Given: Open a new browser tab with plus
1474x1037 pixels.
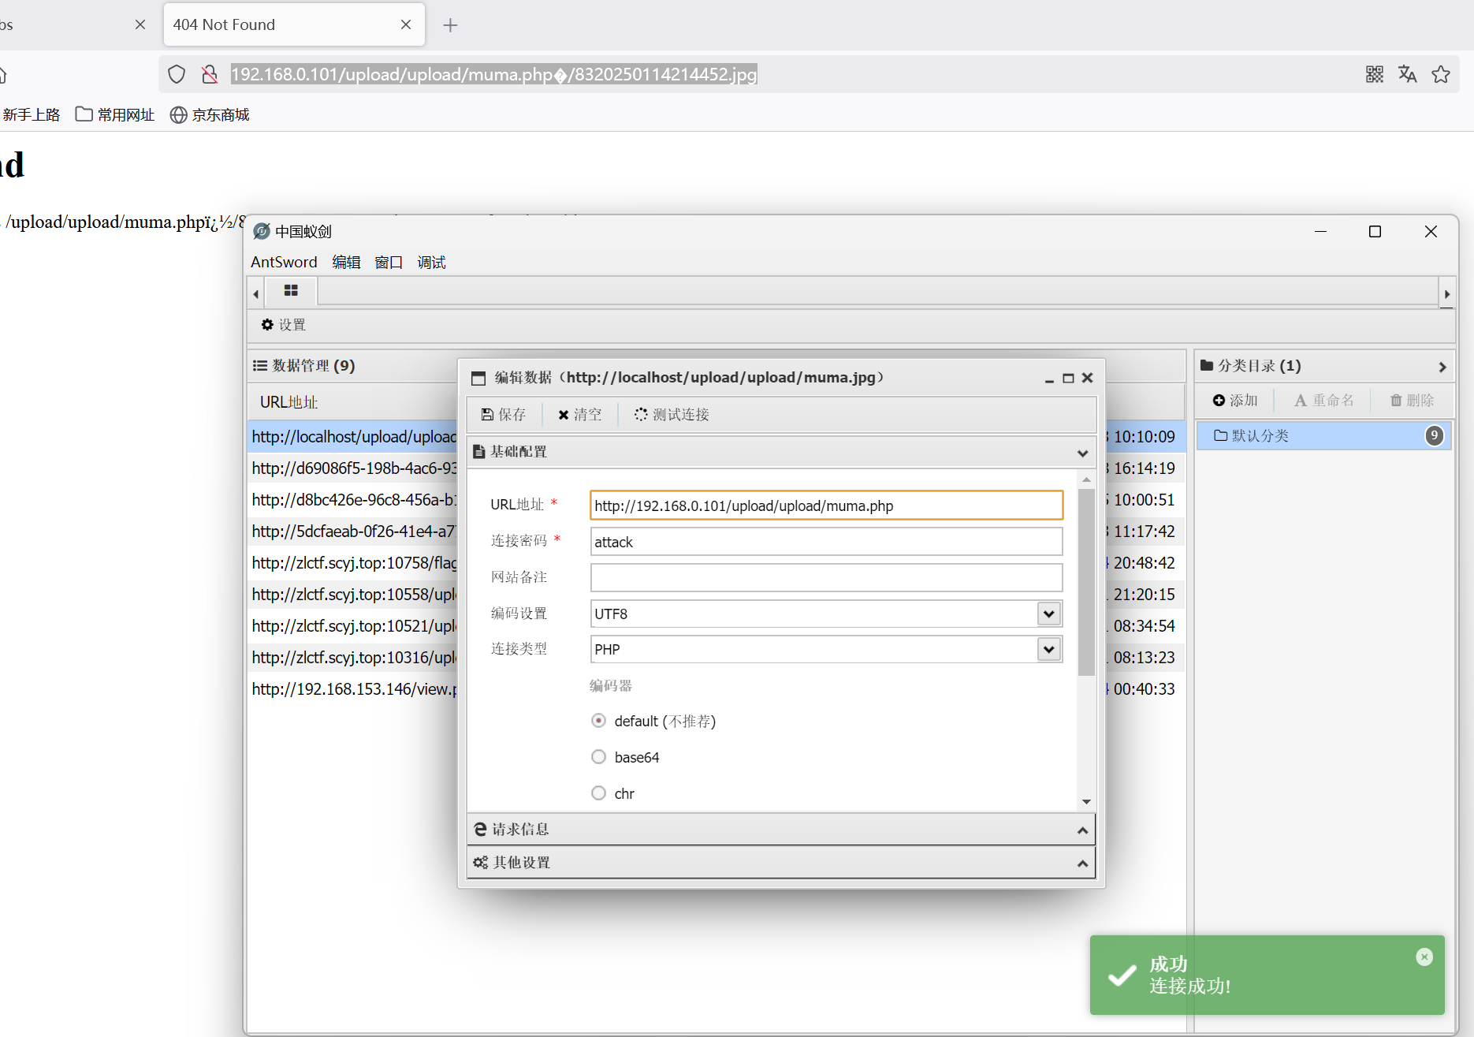Looking at the screenshot, I should point(450,25).
